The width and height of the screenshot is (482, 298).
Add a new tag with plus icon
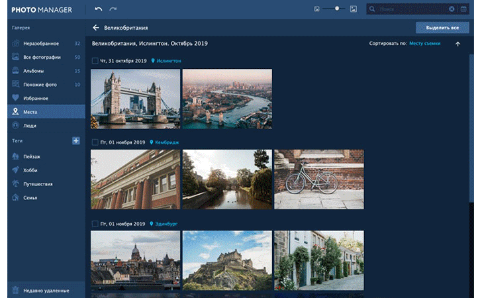pos(76,140)
